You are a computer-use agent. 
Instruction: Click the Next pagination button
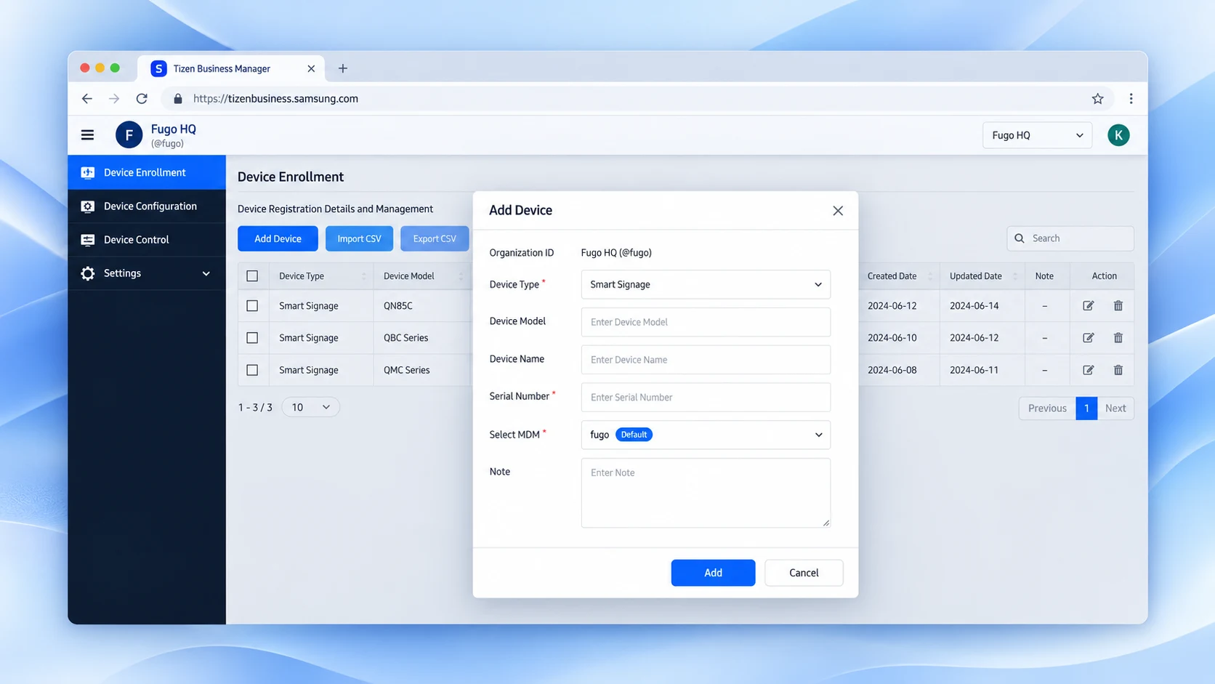[x=1115, y=409]
